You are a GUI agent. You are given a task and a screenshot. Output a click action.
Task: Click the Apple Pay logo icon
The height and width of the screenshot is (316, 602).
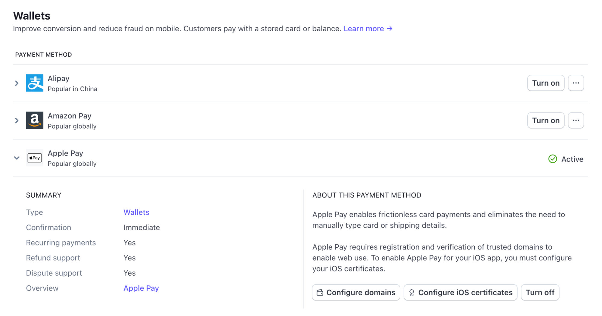coord(34,158)
